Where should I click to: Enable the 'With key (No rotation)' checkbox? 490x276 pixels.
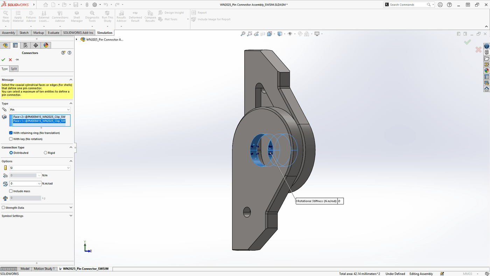11,139
